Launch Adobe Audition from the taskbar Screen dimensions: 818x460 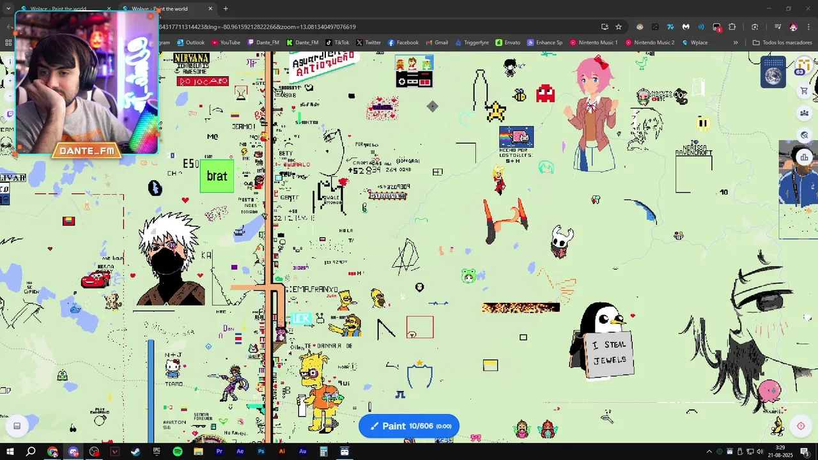303,452
